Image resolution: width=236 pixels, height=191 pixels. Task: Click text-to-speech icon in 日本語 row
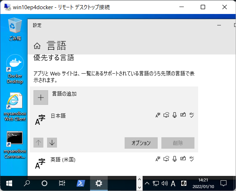coord(166,115)
